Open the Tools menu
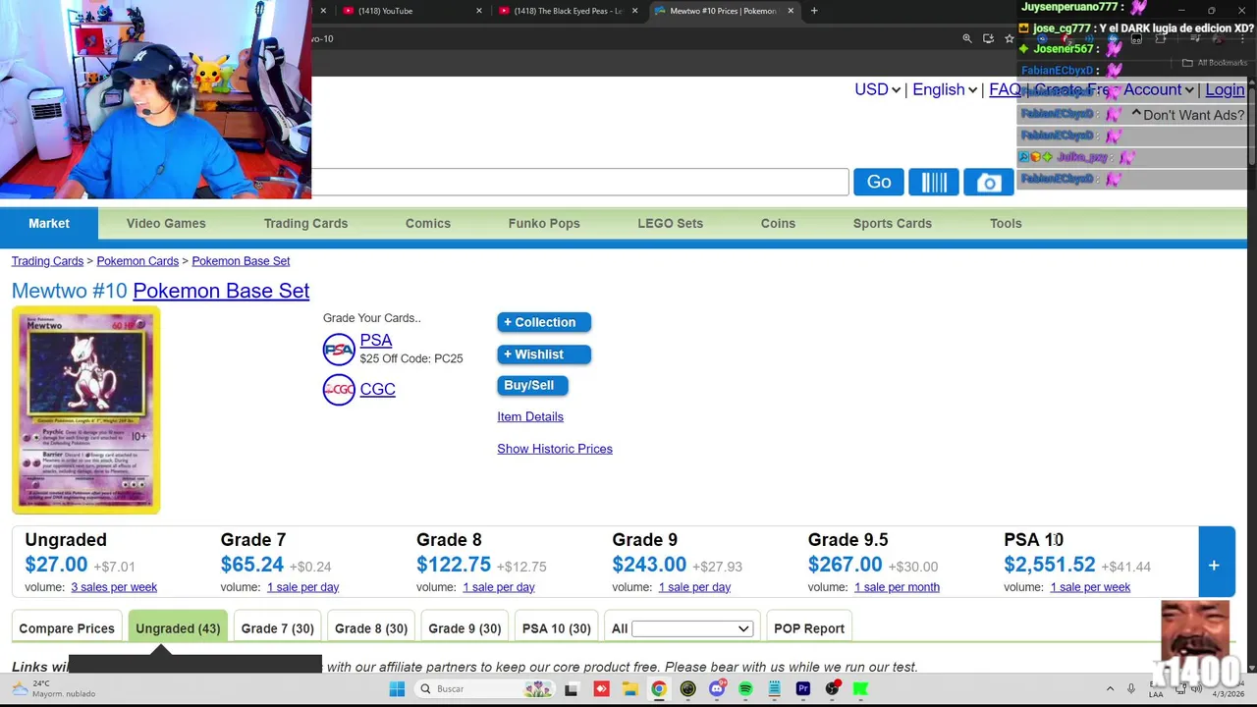The image size is (1257, 707). 1006,223
